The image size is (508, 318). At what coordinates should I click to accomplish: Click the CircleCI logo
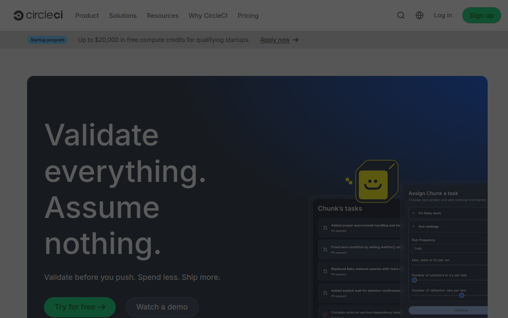pyautogui.click(x=38, y=15)
